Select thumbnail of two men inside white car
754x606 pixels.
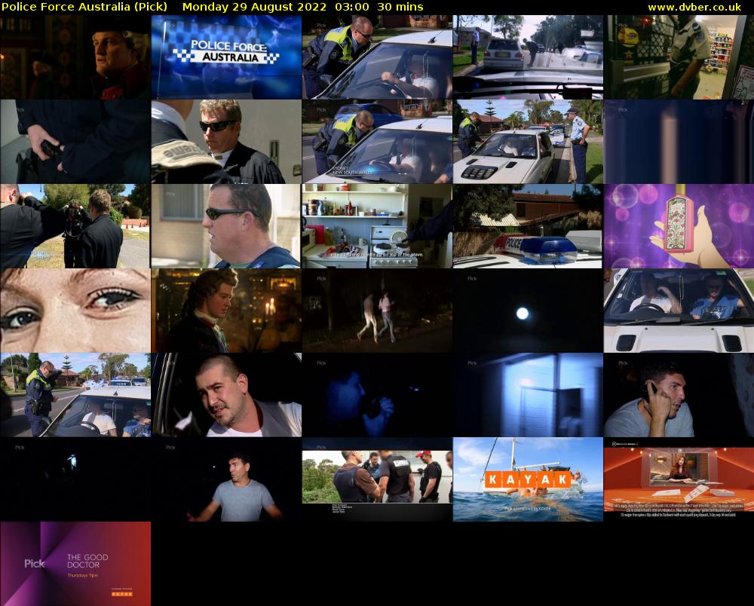(679, 311)
